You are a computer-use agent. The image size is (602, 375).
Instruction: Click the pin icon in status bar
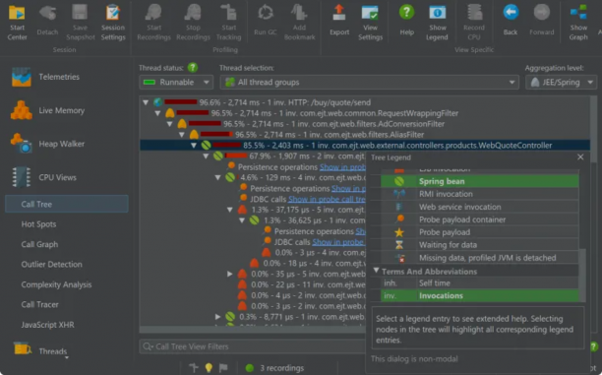tap(194, 368)
